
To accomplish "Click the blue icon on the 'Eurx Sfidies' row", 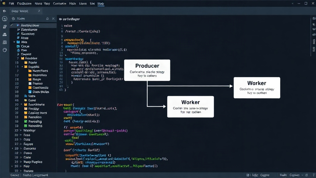I will pyautogui.click(x=30, y=92).
